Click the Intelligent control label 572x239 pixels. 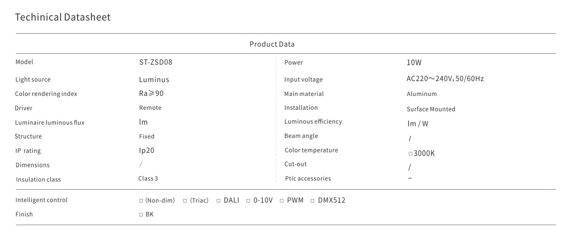[42, 200]
